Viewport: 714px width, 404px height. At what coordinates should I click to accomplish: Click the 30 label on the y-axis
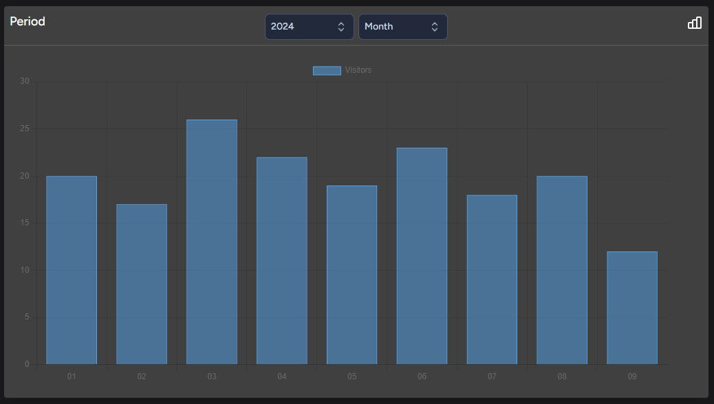coord(25,81)
